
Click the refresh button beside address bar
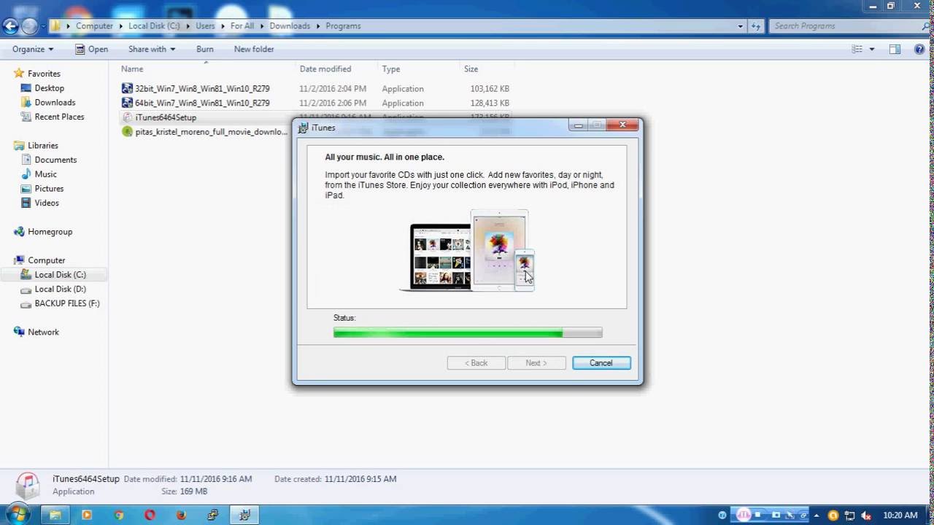[757, 26]
